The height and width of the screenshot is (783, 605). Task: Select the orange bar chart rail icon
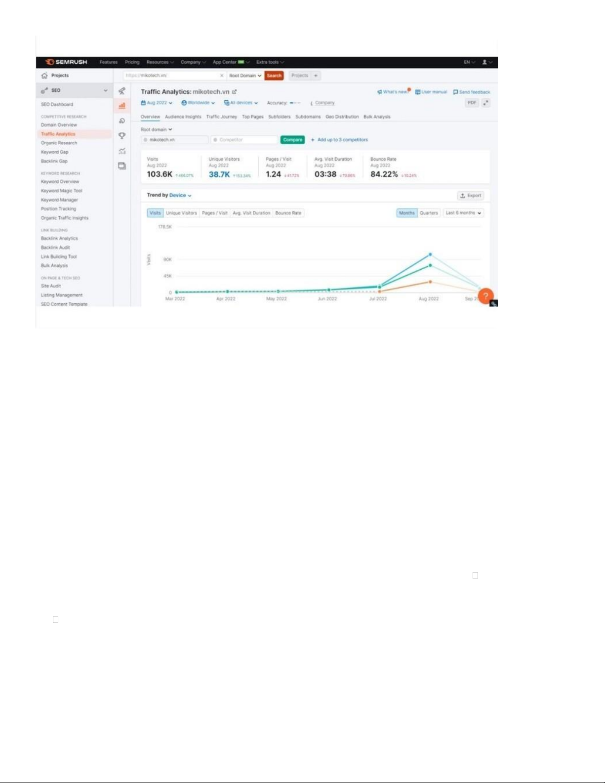(121, 106)
